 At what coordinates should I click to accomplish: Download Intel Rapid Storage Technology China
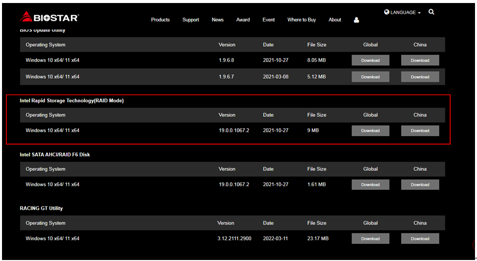tap(420, 131)
